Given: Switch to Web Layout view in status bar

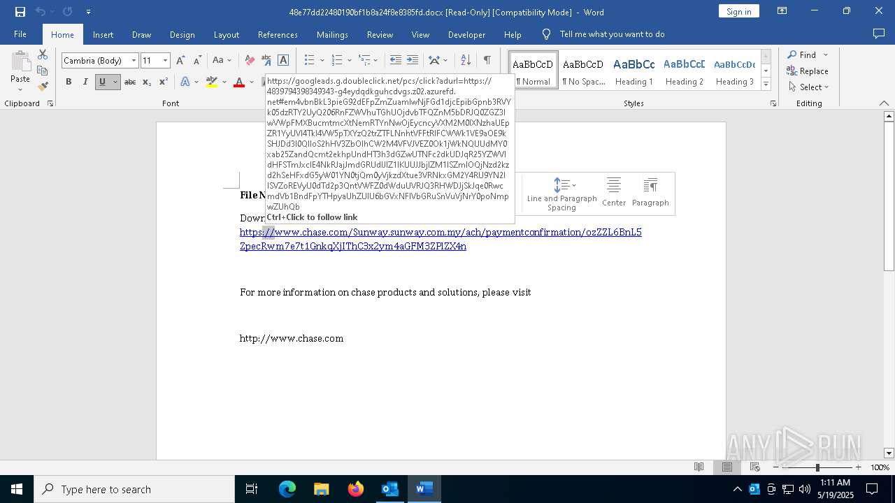Looking at the screenshot, I should click(754, 467).
